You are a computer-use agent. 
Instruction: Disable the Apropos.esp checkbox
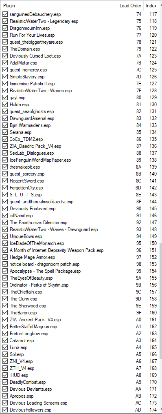tap(5, 396)
